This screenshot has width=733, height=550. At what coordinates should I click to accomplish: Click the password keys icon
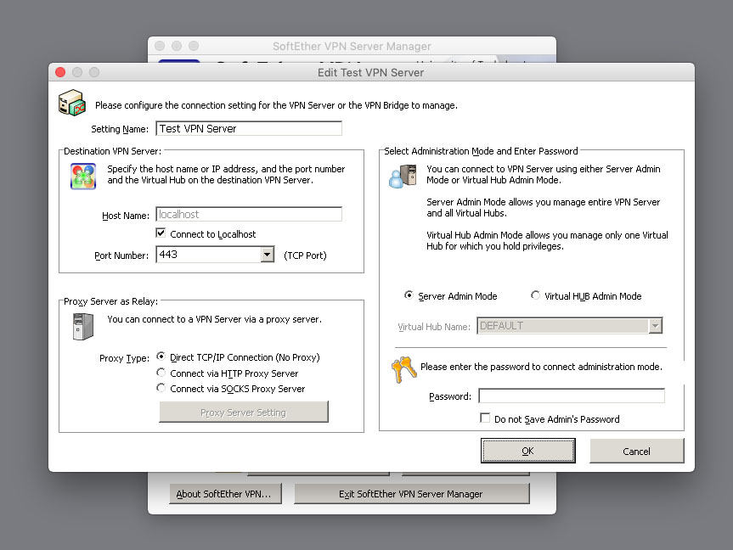point(403,369)
